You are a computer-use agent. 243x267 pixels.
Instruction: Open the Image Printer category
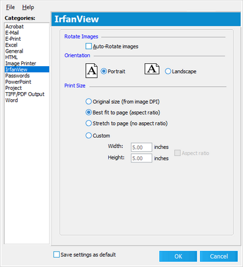pos(27,63)
